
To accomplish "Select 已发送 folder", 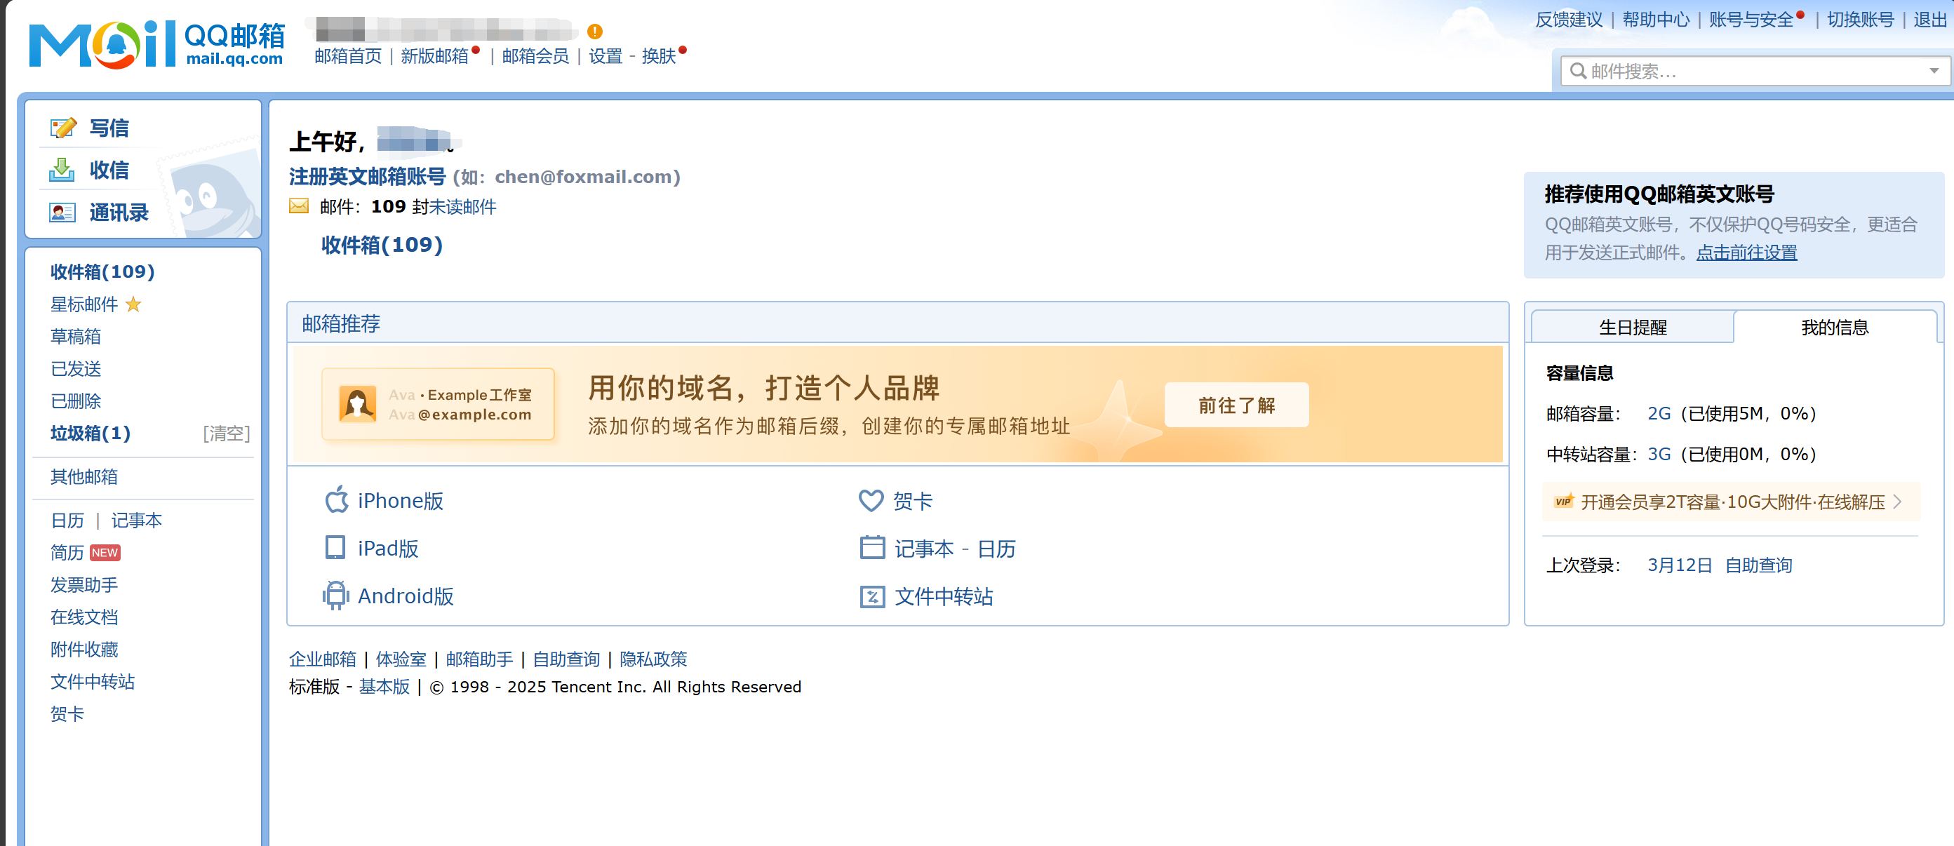I will click(76, 369).
